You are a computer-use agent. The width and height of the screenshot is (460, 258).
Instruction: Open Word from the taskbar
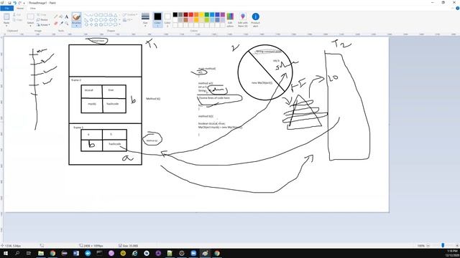coord(76,253)
